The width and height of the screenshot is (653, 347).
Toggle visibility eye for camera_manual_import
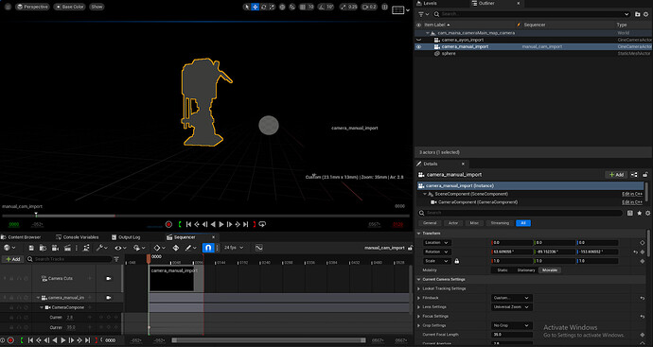click(419, 46)
